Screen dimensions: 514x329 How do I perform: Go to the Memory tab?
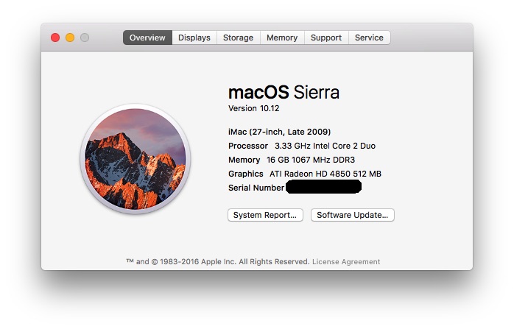[x=282, y=38]
